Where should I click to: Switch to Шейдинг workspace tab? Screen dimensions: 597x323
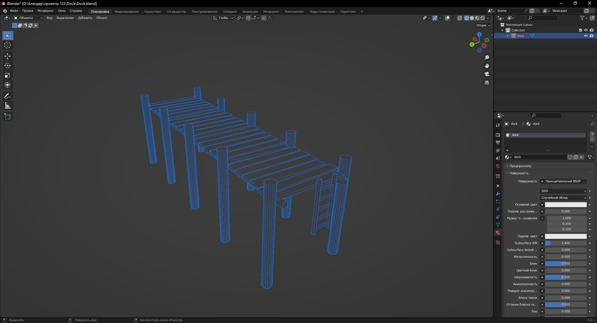click(x=230, y=11)
